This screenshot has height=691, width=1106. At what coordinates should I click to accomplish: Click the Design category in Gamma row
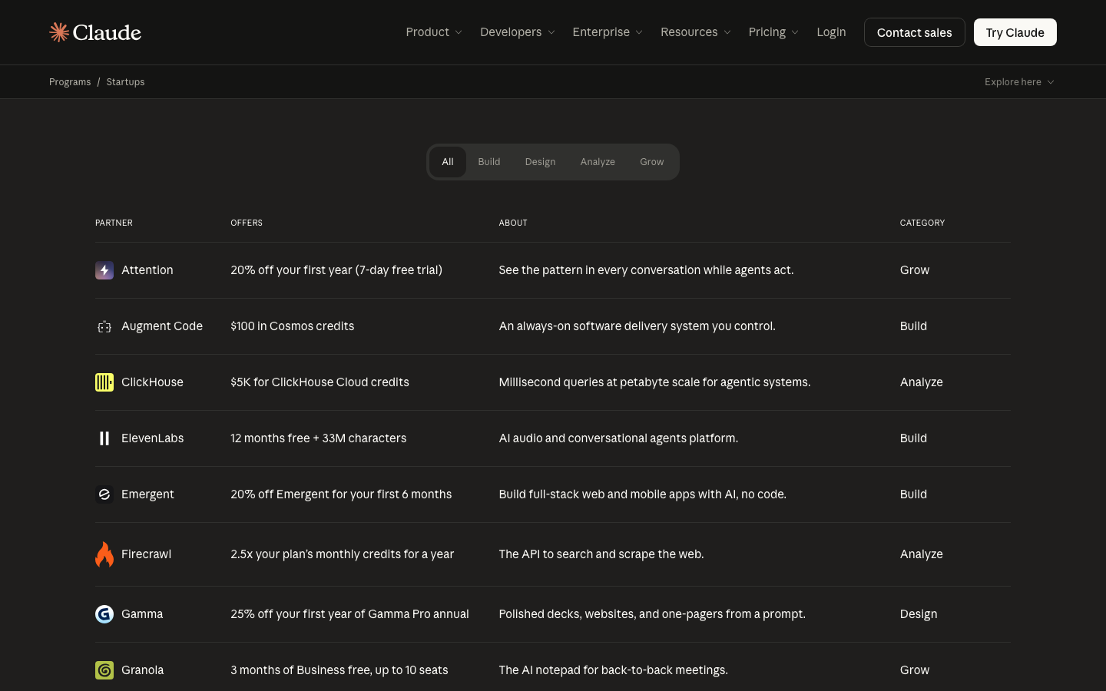[919, 614]
